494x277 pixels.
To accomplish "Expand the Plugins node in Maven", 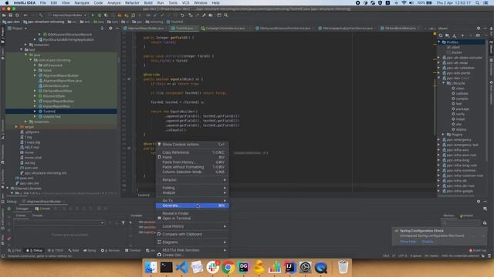I will pyautogui.click(x=444, y=135).
